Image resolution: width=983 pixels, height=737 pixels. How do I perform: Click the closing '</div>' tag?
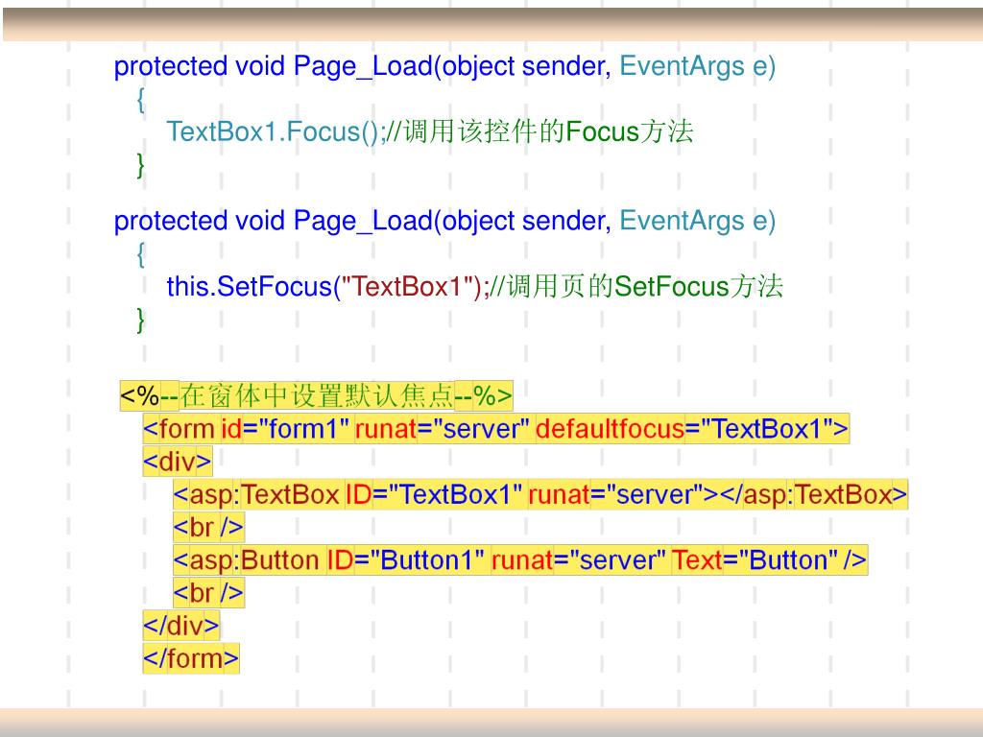tap(181, 626)
